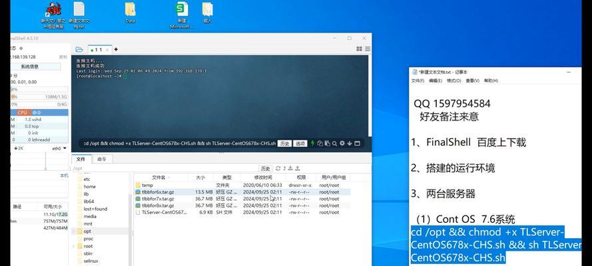The width and height of the screenshot is (592, 266).
Task: Select lost+found folder in directory tree
Action: tap(95, 209)
